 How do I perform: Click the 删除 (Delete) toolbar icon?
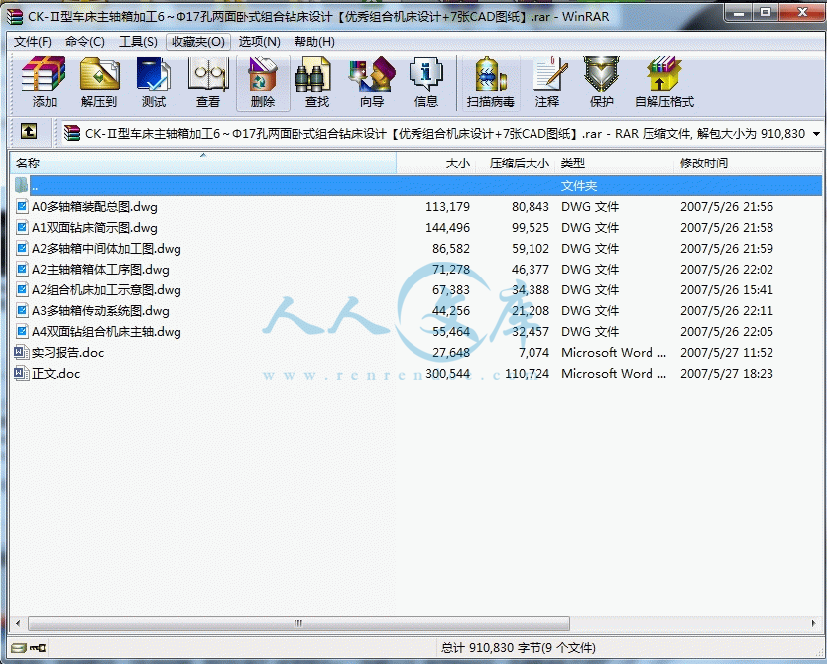(263, 82)
